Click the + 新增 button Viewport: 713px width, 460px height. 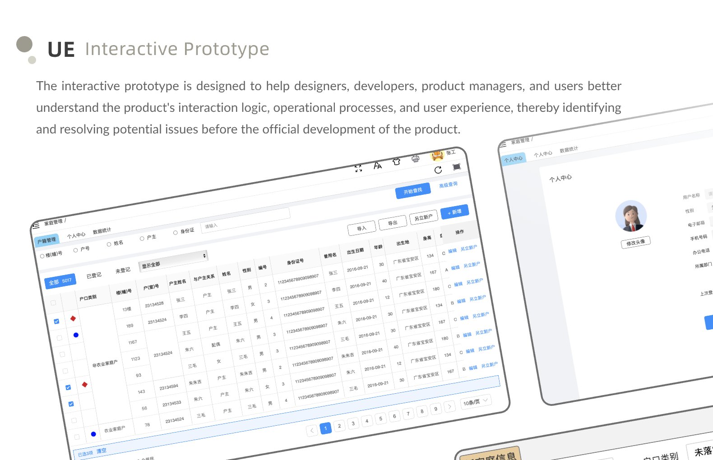(x=454, y=212)
